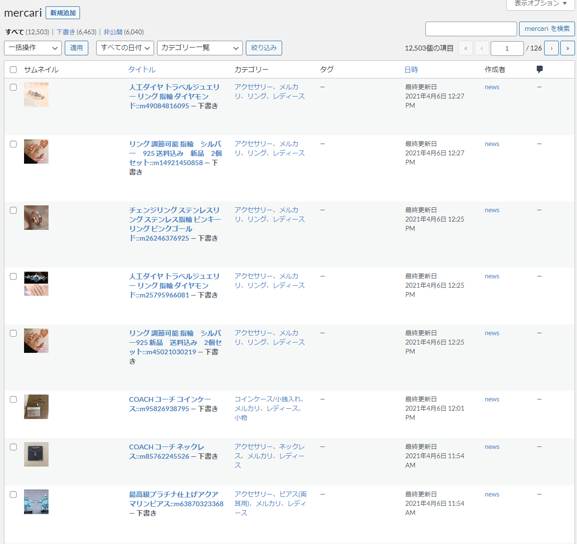Click thumbnail of post m45021030219
577x544 pixels.
(36, 341)
